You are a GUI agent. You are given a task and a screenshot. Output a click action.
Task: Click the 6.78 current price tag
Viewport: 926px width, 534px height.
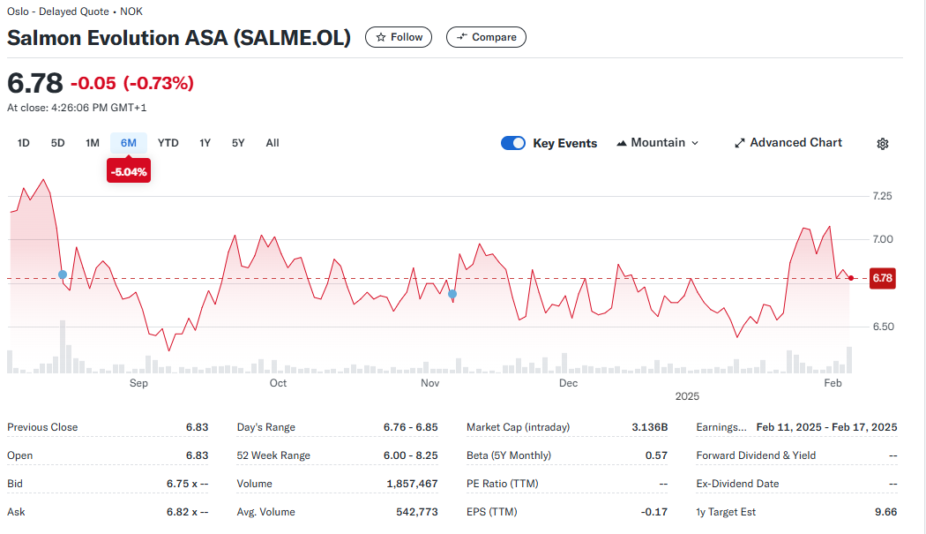(882, 278)
